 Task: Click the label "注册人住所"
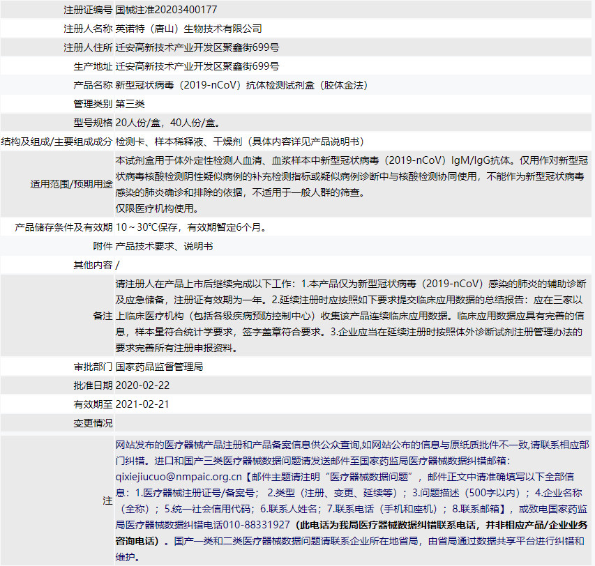[x=88, y=47]
